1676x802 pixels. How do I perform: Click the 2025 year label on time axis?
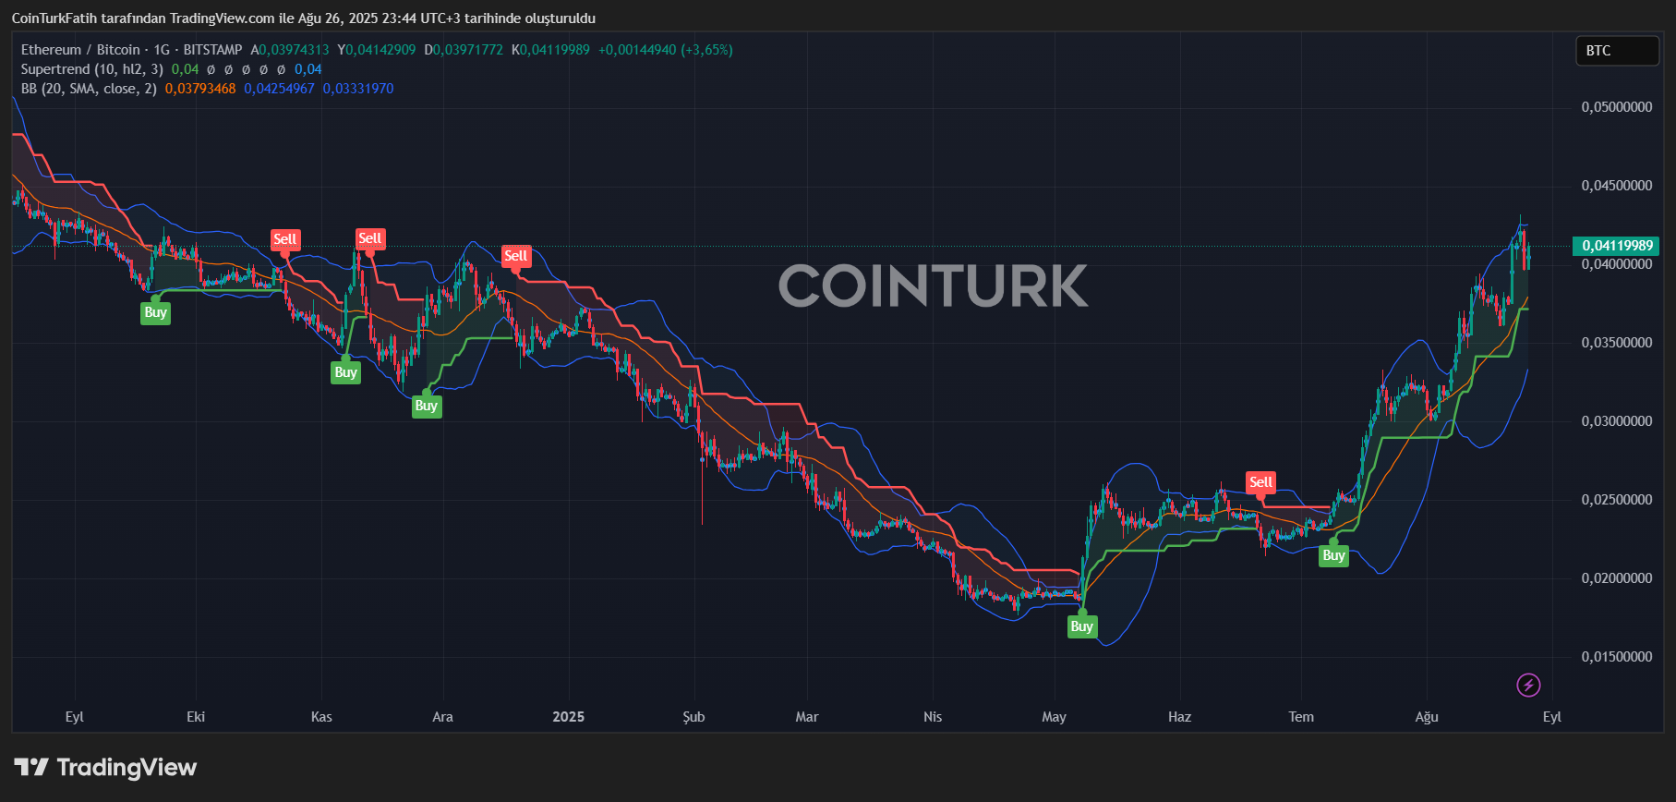click(x=569, y=717)
